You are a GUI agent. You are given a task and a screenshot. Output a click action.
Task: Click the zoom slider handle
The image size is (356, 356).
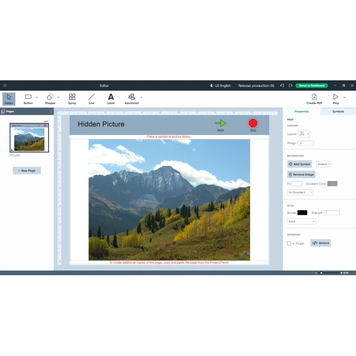pyautogui.click(x=322, y=273)
